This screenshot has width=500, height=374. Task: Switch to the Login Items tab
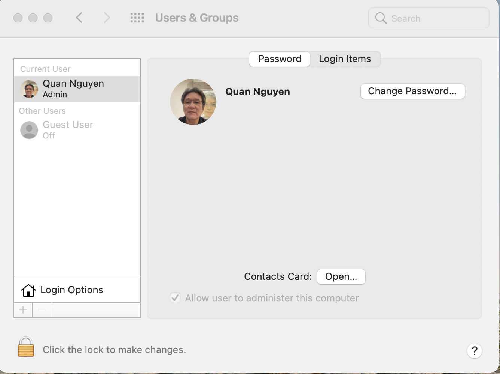click(x=345, y=59)
